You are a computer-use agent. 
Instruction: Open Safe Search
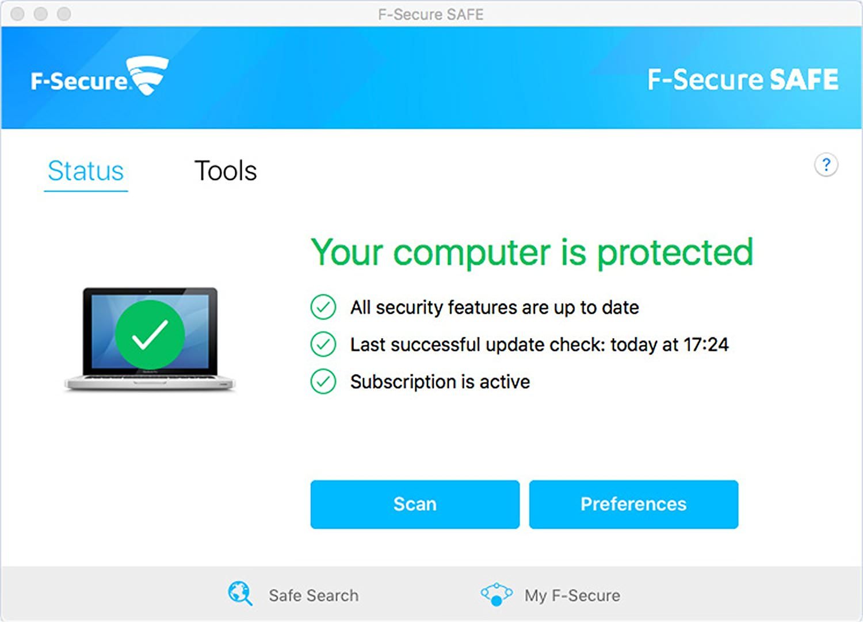[x=313, y=595]
